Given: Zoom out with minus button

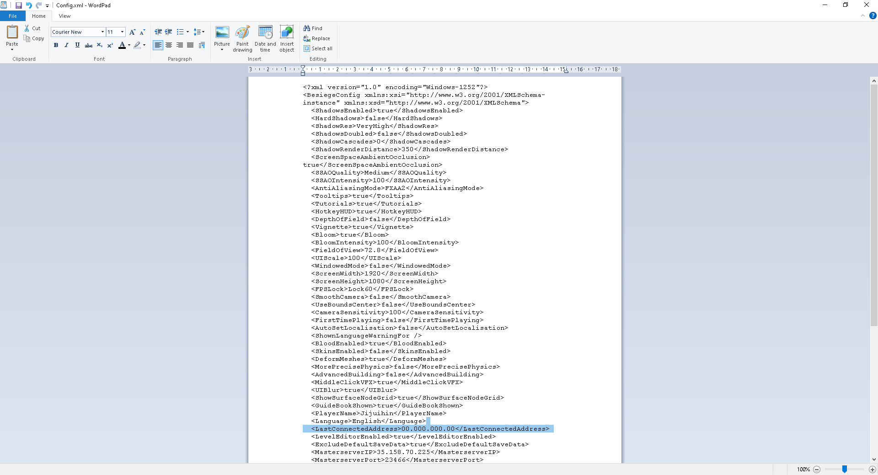Looking at the screenshot, I should click(x=817, y=470).
